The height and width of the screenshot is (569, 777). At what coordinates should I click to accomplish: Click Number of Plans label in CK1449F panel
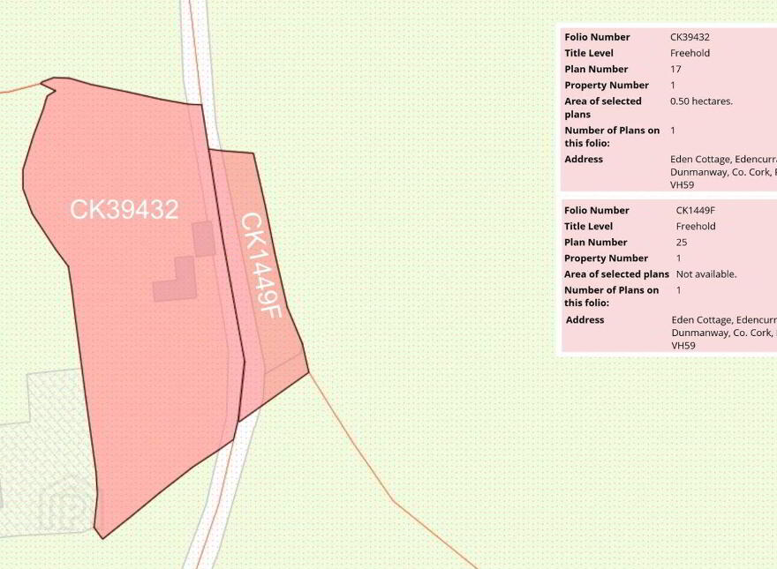(x=612, y=296)
